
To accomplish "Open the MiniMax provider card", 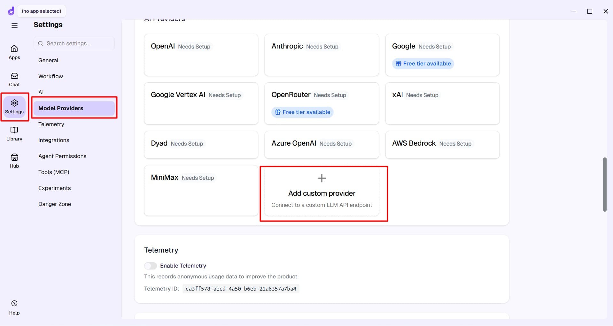I will pyautogui.click(x=201, y=190).
